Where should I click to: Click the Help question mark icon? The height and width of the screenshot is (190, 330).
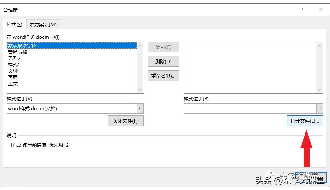[301, 10]
